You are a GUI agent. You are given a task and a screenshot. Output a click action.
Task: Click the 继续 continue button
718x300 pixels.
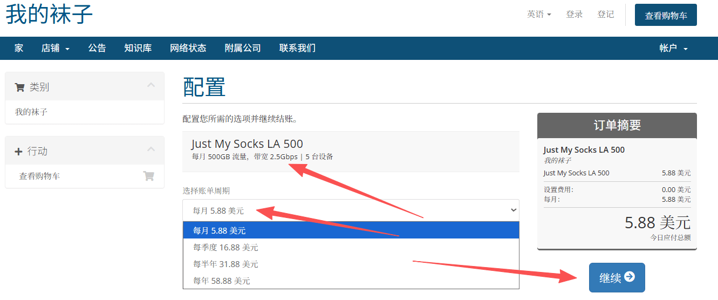617,277
